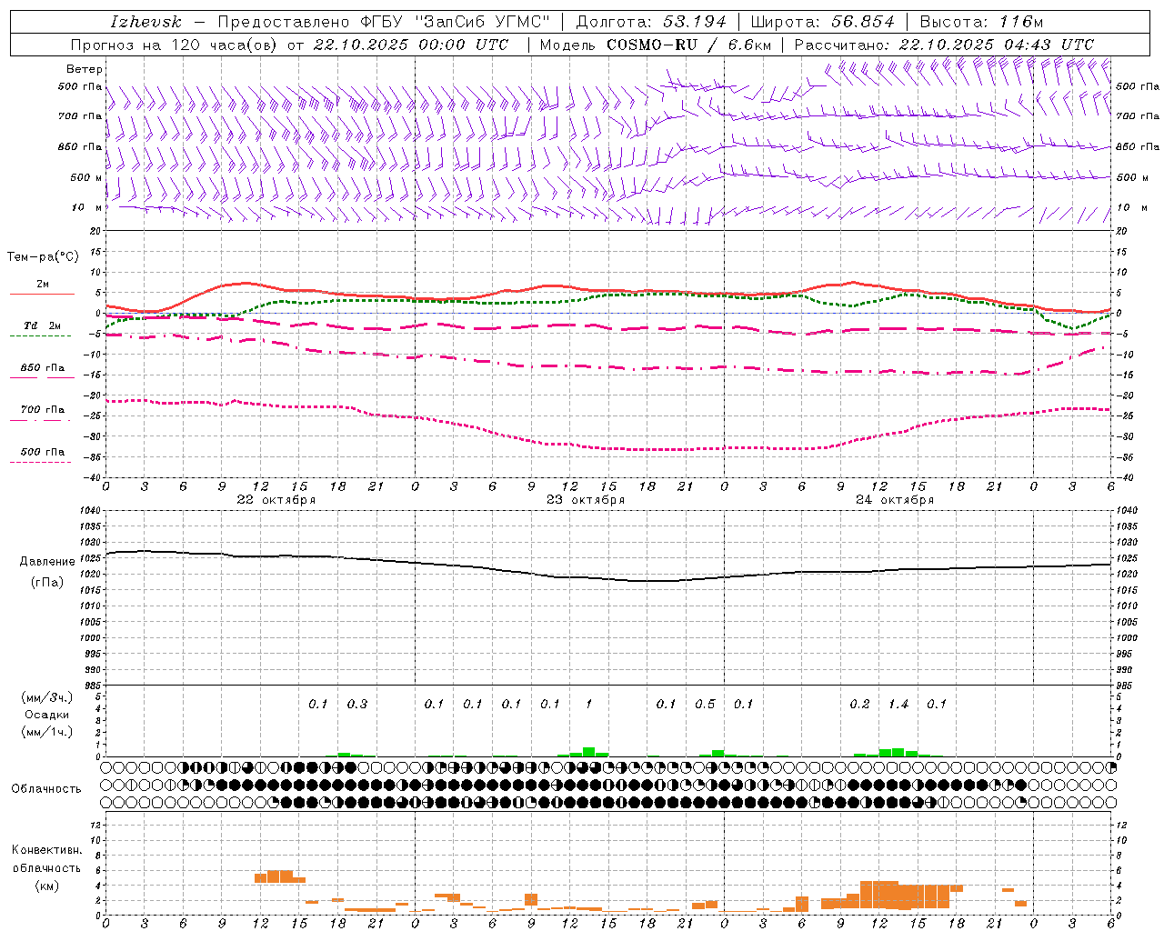Click the 1.4 precipitation amount value
Image resolution: width=1164 pixels, height=931 pixels.
coord(898,705)
